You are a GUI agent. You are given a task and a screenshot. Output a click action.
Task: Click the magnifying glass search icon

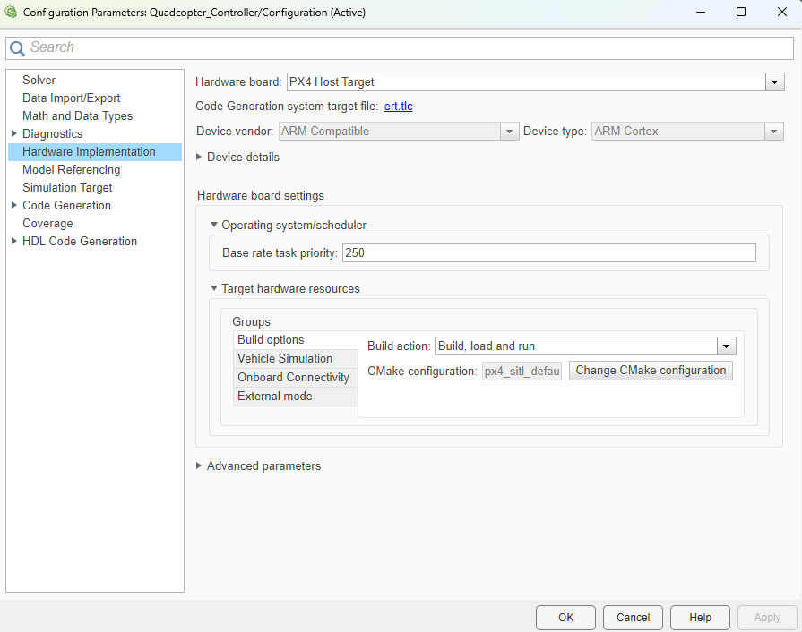click(x=18, y=47)
